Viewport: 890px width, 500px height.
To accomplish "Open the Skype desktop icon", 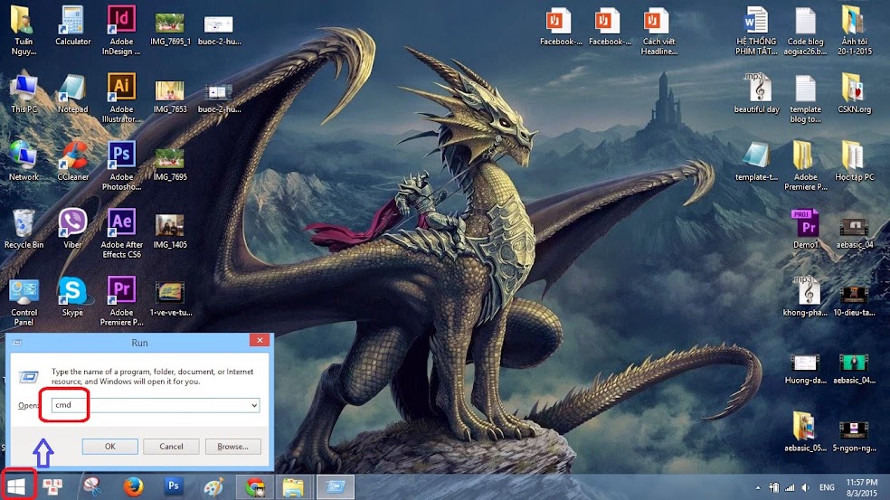I will coord(72,297).
